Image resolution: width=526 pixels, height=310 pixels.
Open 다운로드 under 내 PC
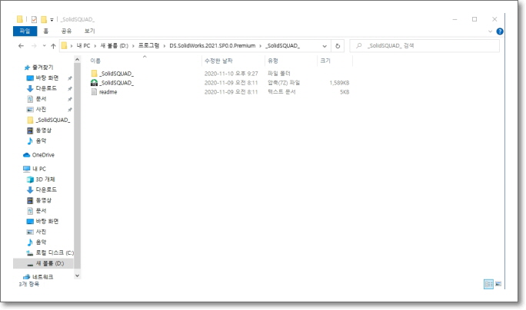tap(42, 190)
